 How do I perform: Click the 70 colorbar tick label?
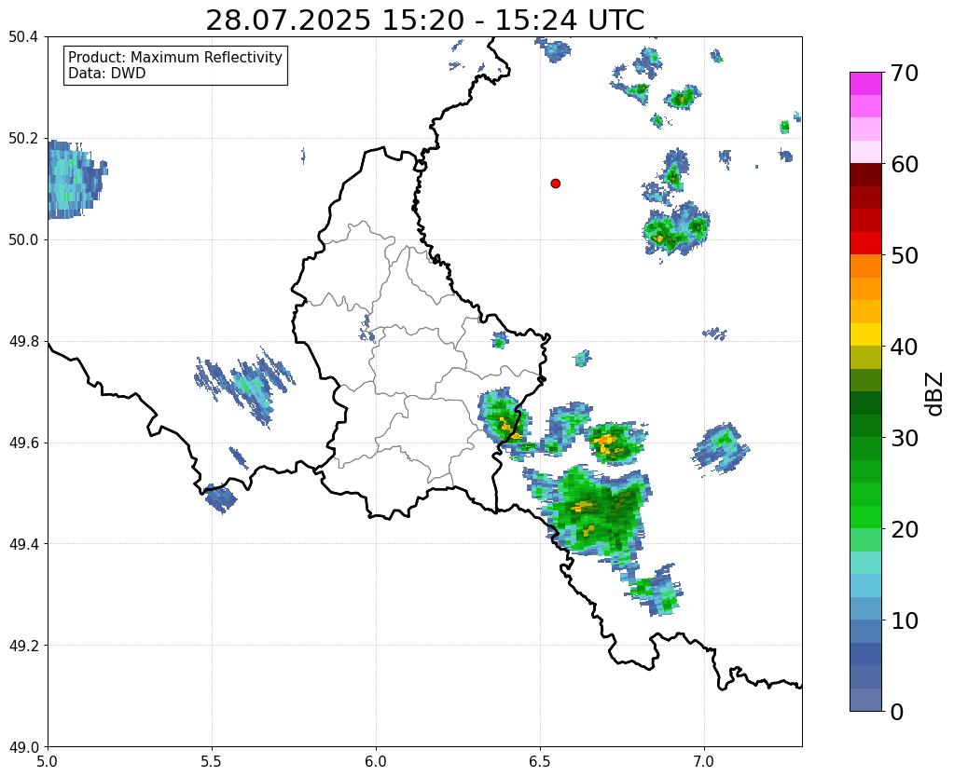click(905, 73)
